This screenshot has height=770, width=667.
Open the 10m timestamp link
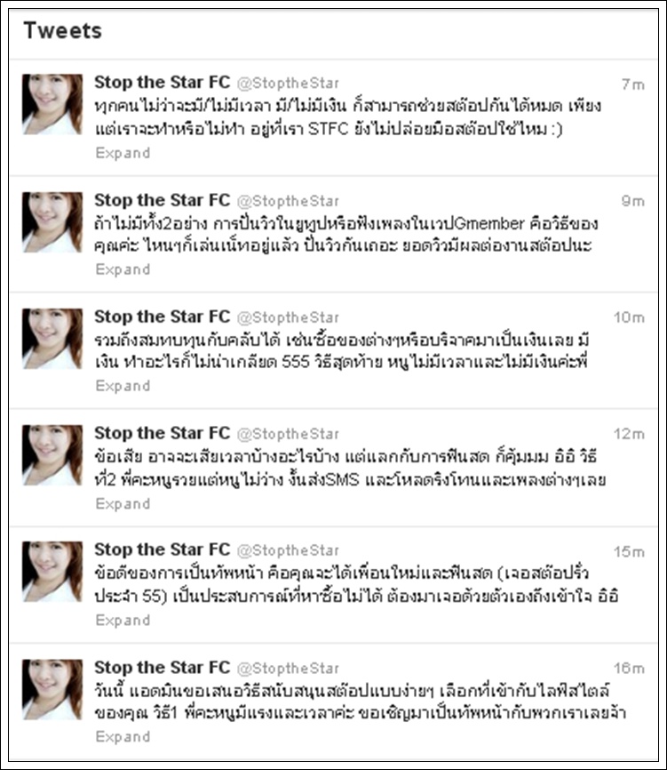click(629, 317)
